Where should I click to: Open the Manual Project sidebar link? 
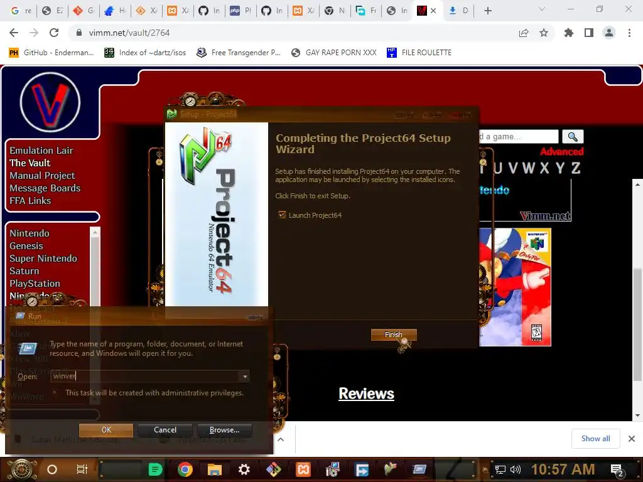point(42,176)
